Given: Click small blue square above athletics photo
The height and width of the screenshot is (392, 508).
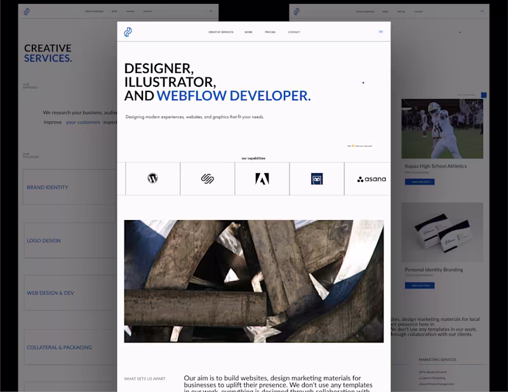Looking at the screenshot, I should [484, 95].
